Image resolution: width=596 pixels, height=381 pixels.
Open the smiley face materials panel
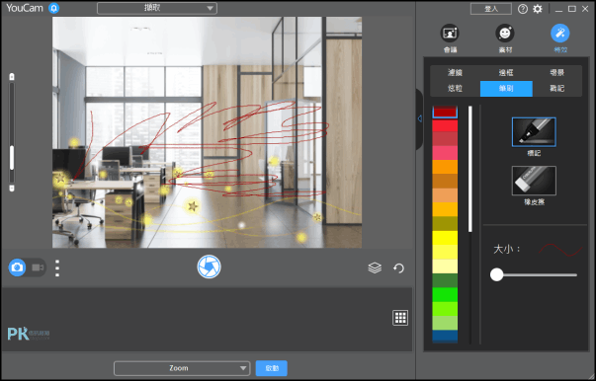tap(505, 34)
